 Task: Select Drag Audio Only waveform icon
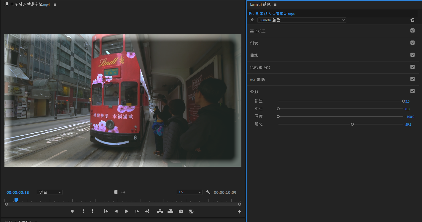[x=123, y=192]
